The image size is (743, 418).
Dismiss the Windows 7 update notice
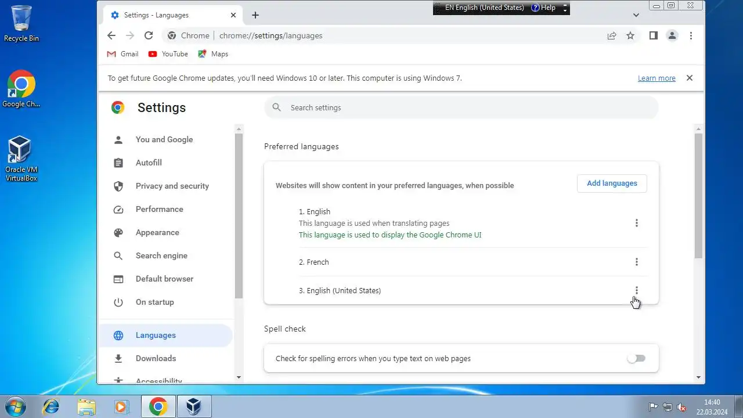pyautogui.click(x=690, y=78)
